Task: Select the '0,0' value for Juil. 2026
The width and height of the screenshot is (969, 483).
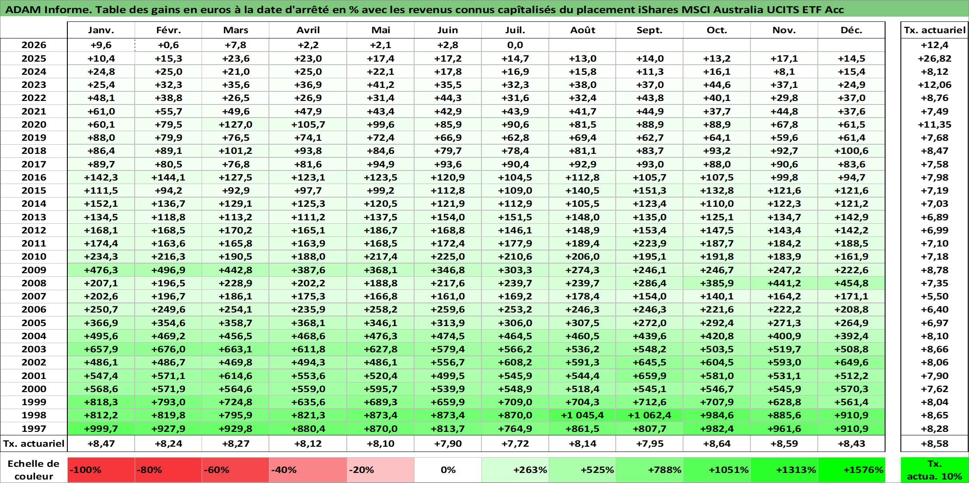Action: tap(515, 45)
